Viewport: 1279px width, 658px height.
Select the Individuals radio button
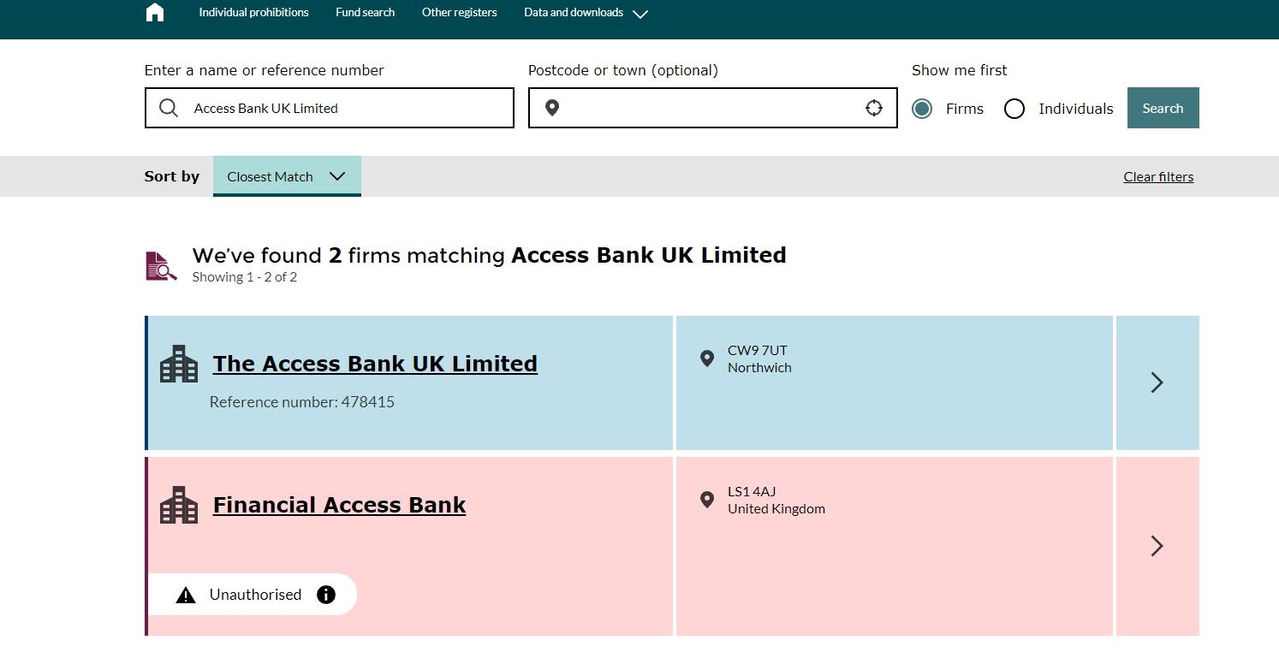[x=1014, y=109]
